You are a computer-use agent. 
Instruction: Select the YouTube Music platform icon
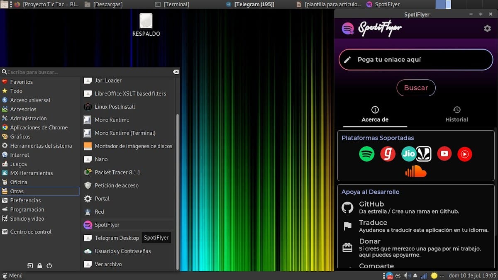(x=464, y=154)
